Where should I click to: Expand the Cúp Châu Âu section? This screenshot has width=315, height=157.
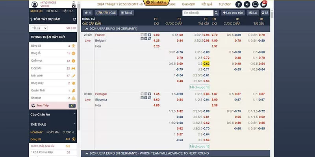coord(74,114)
